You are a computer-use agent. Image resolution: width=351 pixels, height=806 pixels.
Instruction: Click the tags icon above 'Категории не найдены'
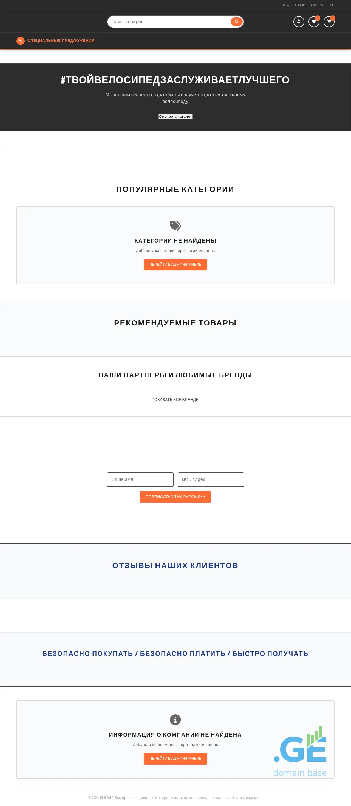[175, 226]
